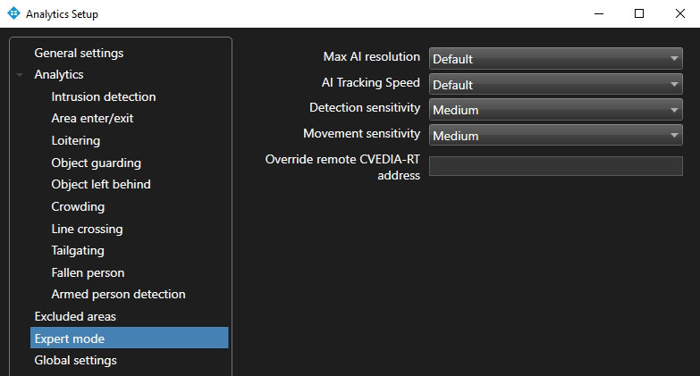This screenshot has width=700, height=376.
Task: Open the AI Tracking Speed dropdown
Action: click(x=555, y=85)
